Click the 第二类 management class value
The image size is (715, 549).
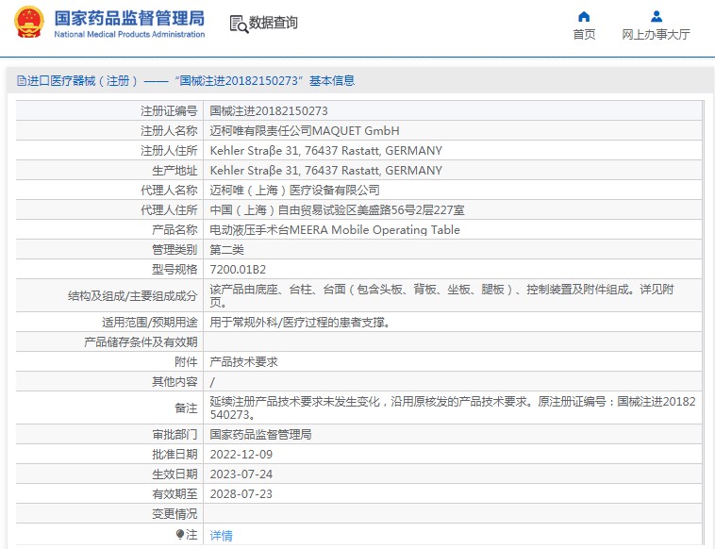click(x=226, y=249)
